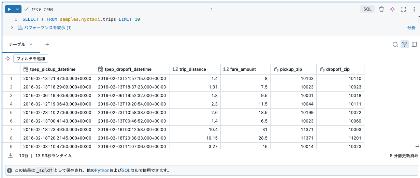Viewport: 420px width, 178px height.
Task: Delete the cell with the trash icon
Action: point(381,9)
